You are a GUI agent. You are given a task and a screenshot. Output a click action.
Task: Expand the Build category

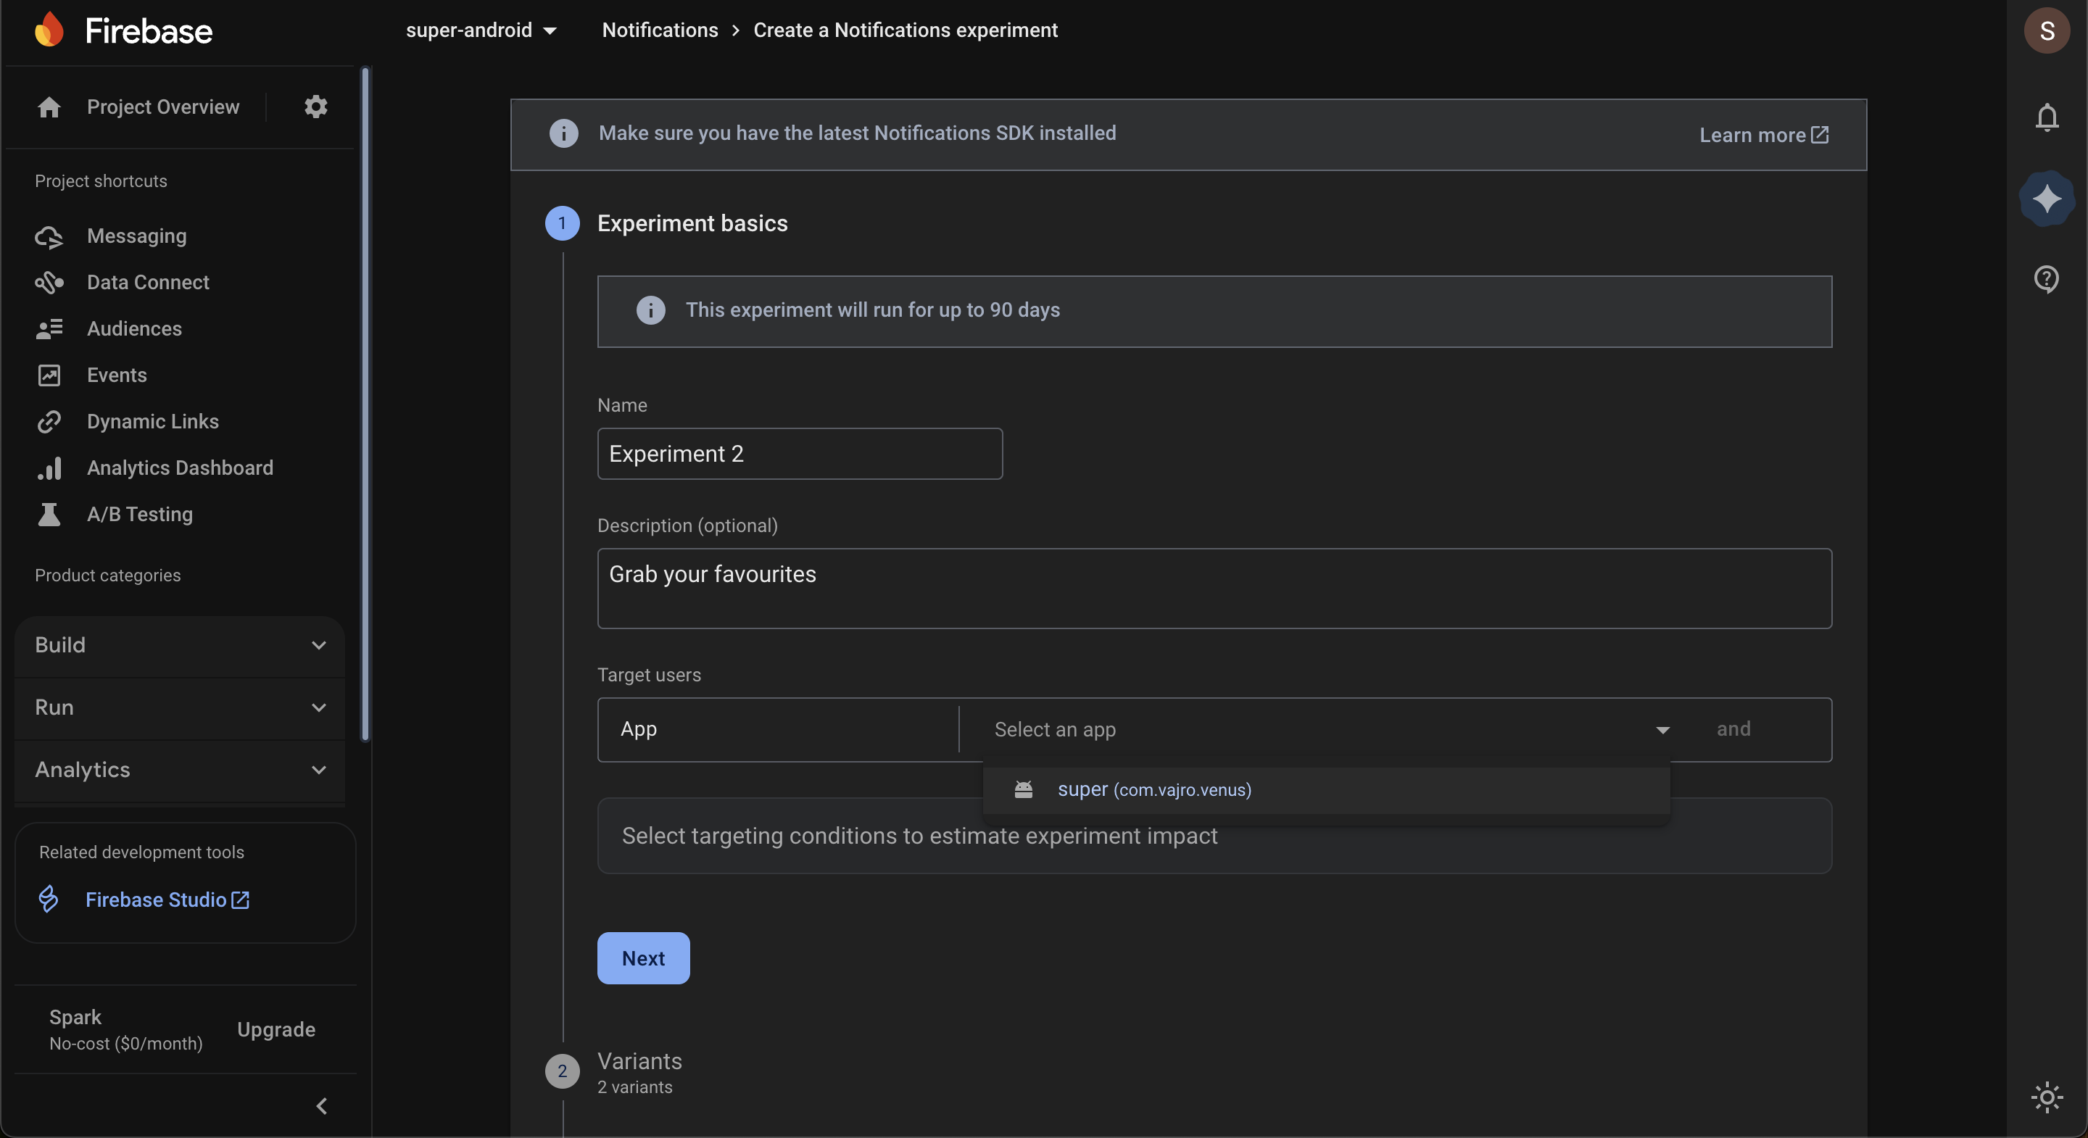click(180, 645)
